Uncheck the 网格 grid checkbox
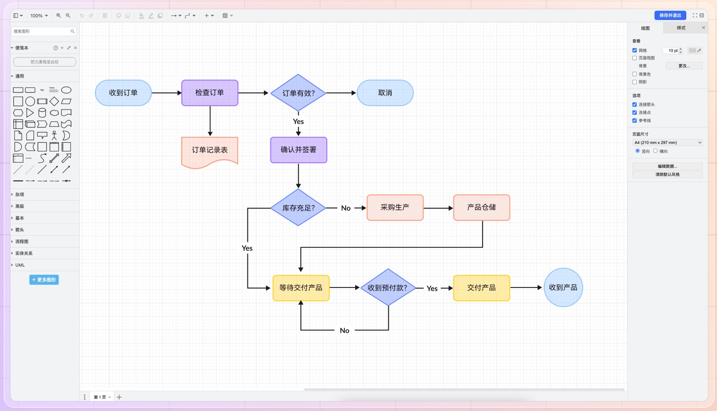This screenshot has height=411, width=717. (635, 50)
